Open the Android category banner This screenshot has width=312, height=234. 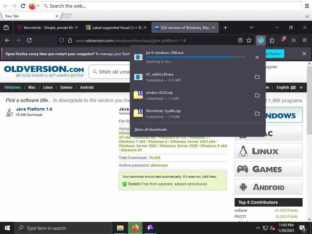[268, 187]
